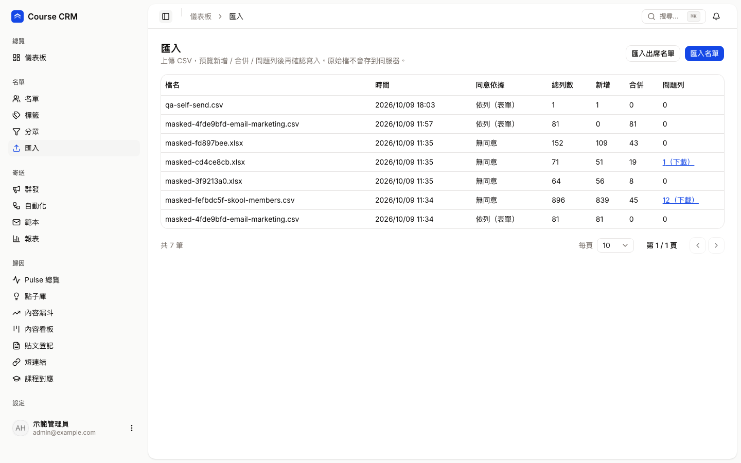Open 貼文登記 post registry
741x463 pixels.
tap(74, 346)
